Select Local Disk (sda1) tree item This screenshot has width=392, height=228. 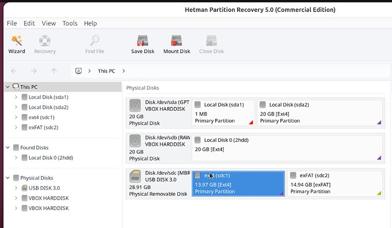click(48, 97)
